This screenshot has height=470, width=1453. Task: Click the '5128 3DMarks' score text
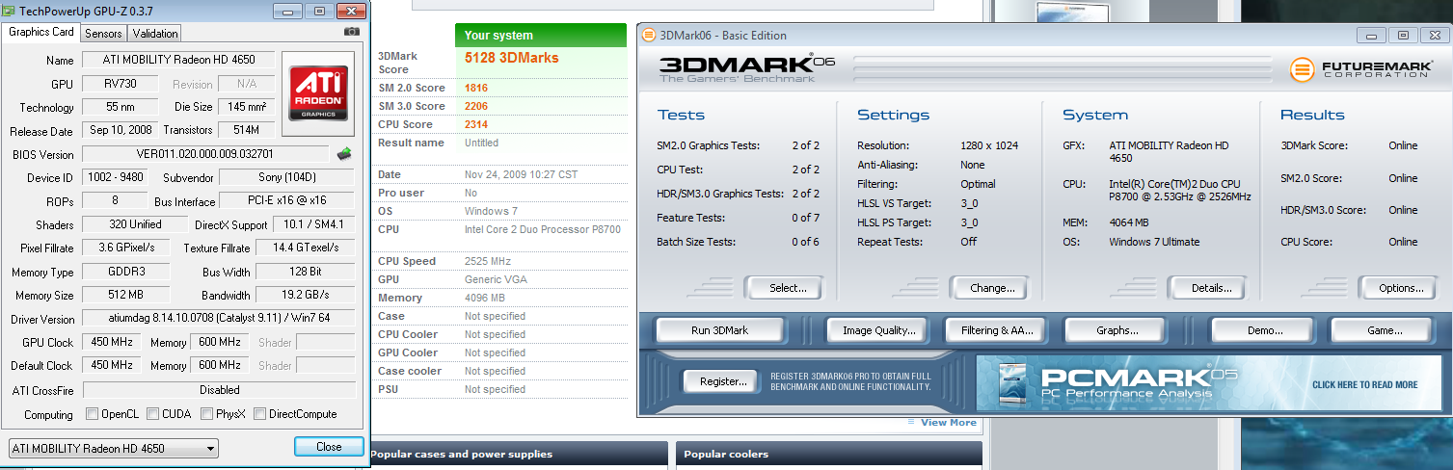pyautogui.click(x=511, y=58)
